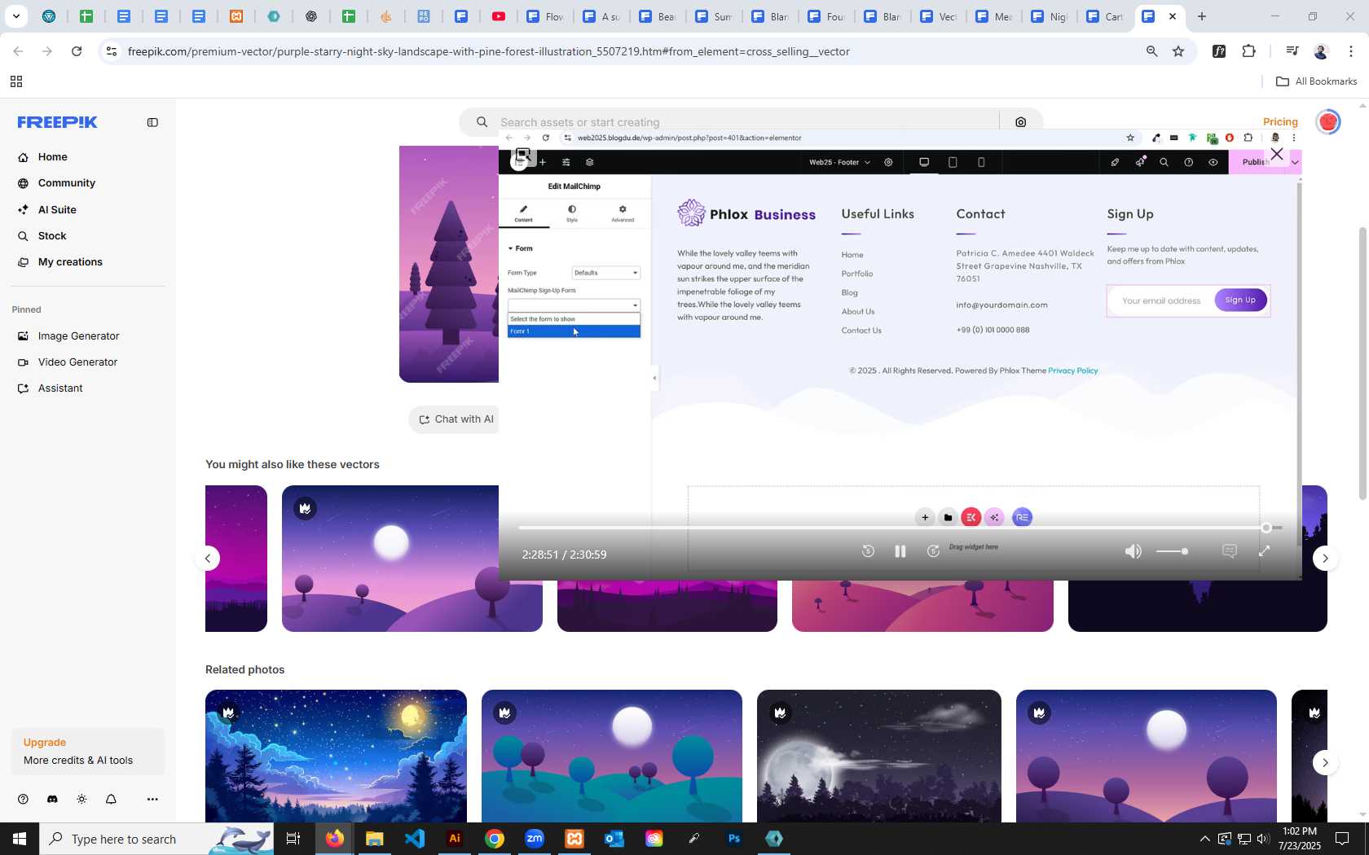The height and width of the screenshot is (855, 1369).
Task: Click the page vertical scrollbar
Action: (1362, 364)
